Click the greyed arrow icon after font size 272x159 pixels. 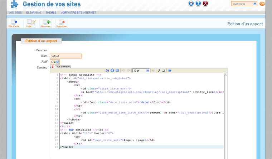click(x=153, y=71)
